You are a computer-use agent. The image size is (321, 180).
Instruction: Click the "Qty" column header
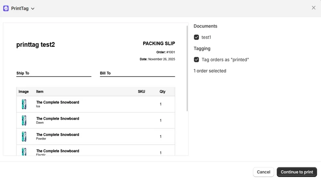tap(163, 92)
